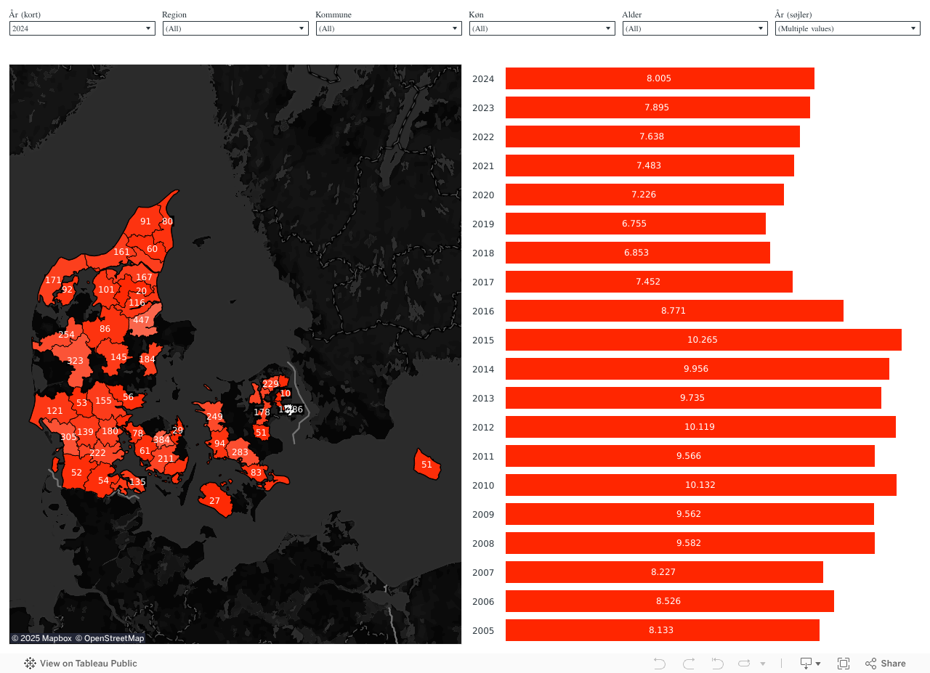The image size is (930, 673).
Task: Open View on Tableau Public link
Action: 81,664
